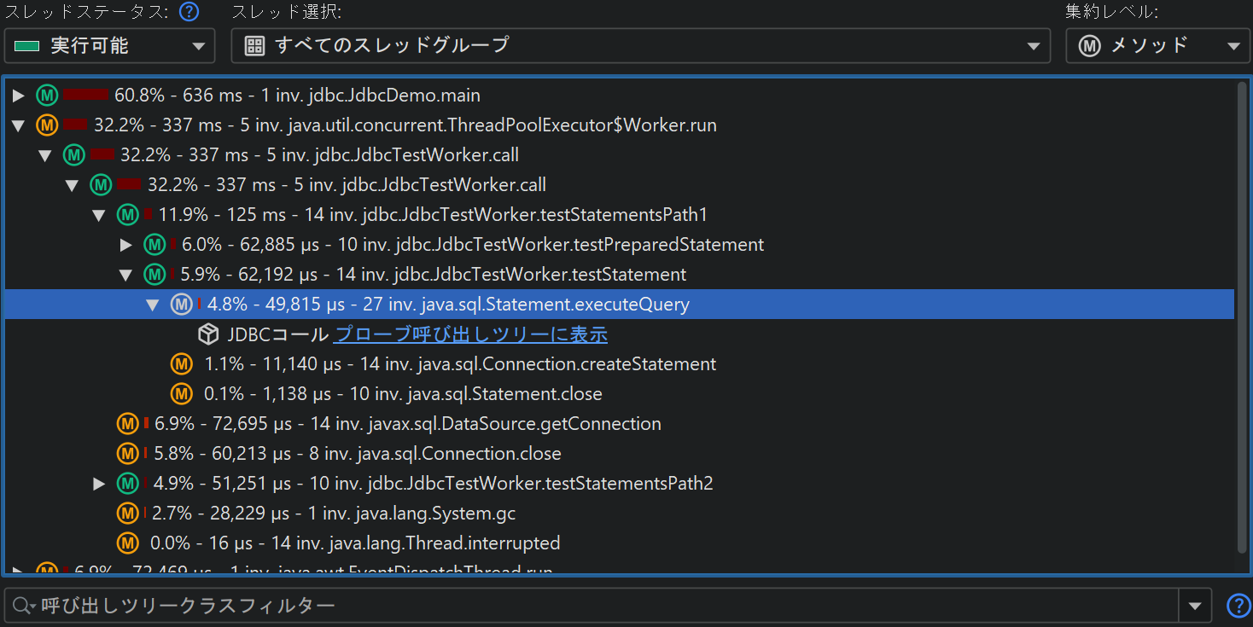
Task: Click the help icon beside the class filter
Action: point(1238,606)
